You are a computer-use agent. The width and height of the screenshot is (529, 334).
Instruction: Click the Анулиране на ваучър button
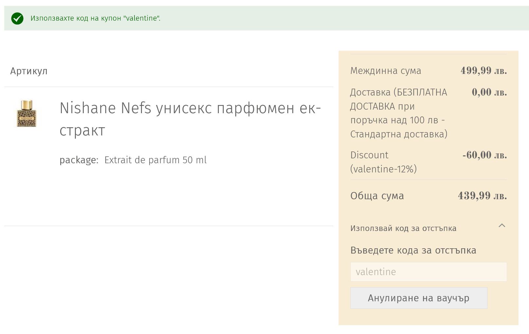pos(419,298)
